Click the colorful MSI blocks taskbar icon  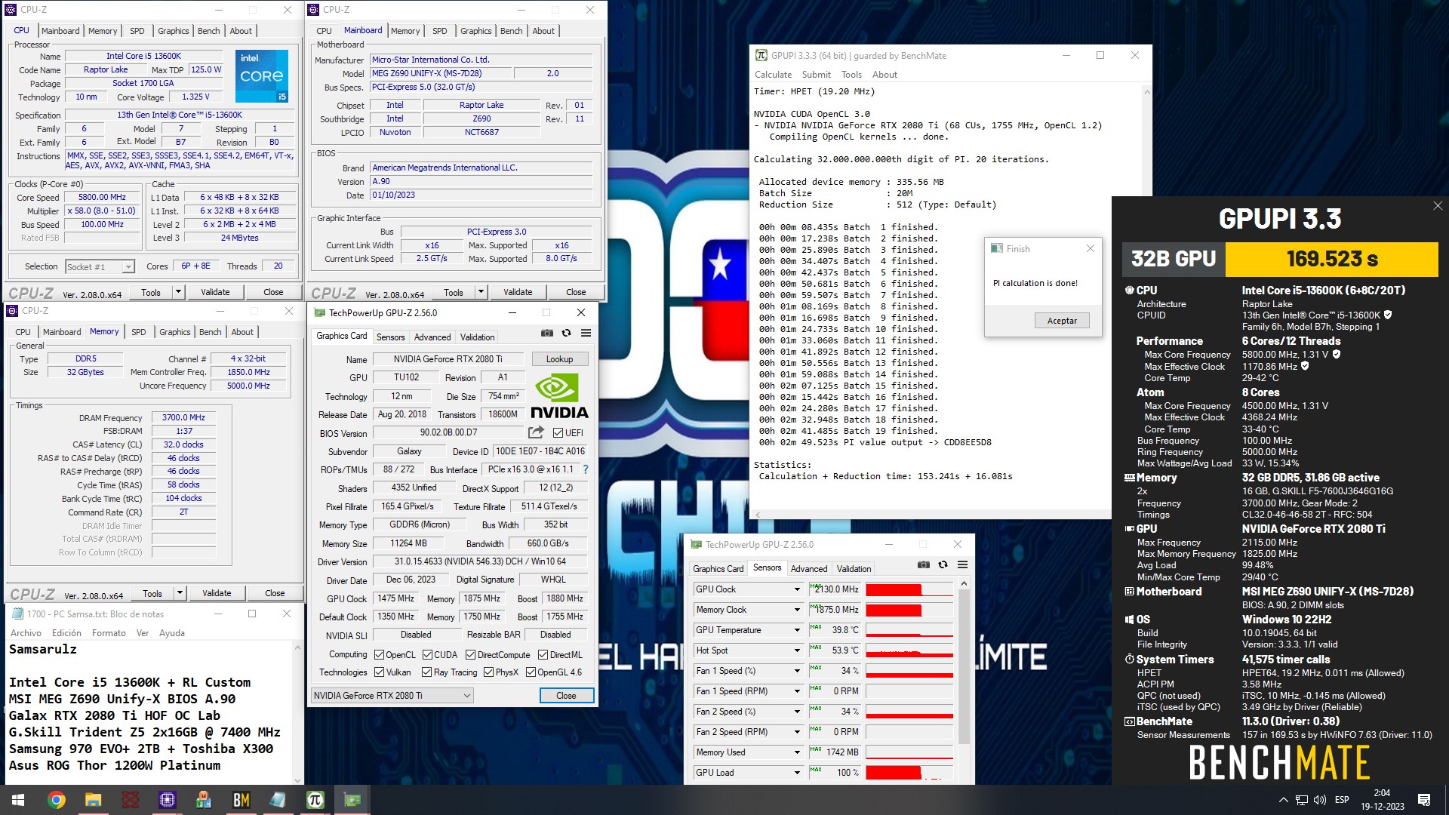[204, 800]
